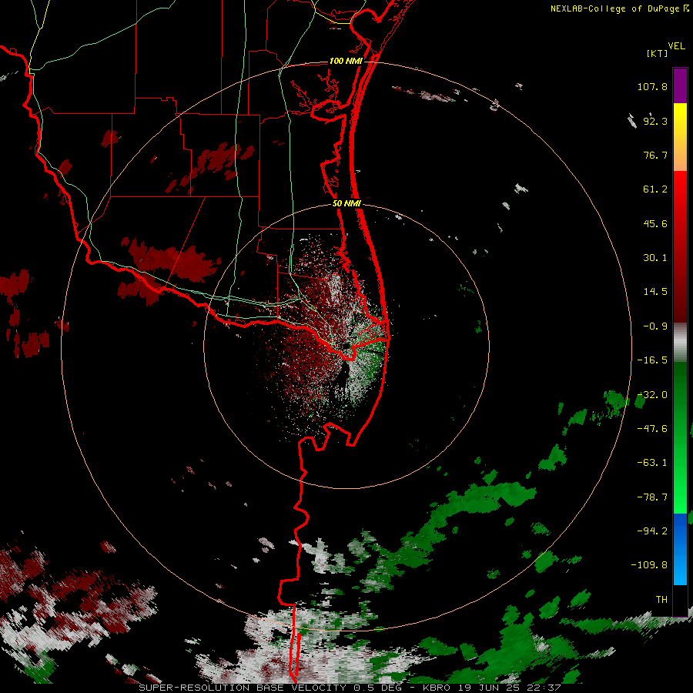Image resolution: width=693 pixels, height=693 pixels.
Task: Select the -78.7 scale value
Action: tap(652, 497)
